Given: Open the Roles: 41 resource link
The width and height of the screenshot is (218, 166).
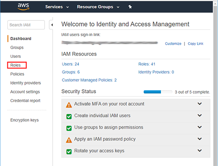Looking at the screenshot, I should (x=147, y=64).
